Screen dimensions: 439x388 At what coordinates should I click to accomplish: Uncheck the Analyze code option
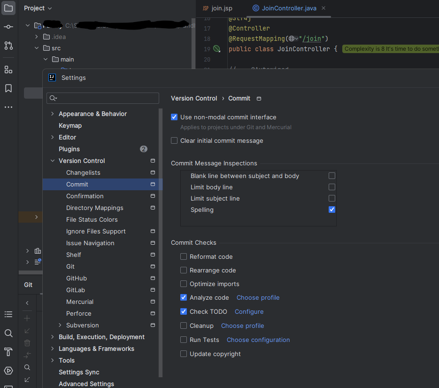[x=184, y=297]
